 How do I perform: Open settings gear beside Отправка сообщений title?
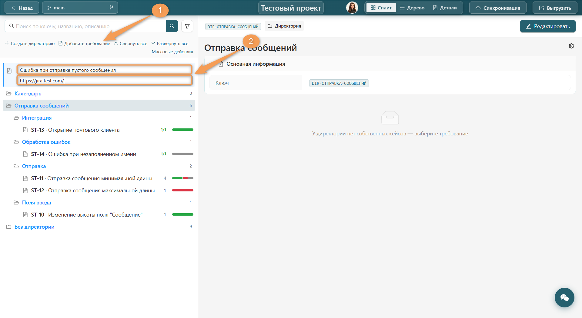click(x=571, y=46)
